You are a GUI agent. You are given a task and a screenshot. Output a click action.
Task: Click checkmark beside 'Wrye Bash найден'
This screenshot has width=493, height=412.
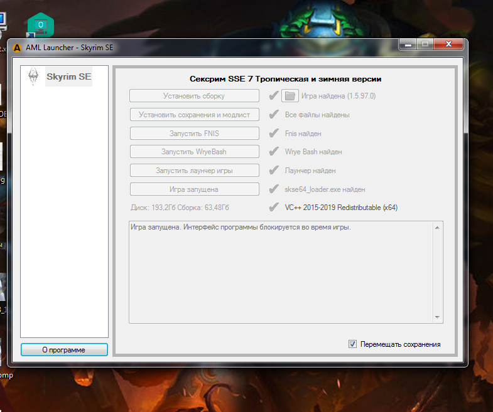tap(273, 152)
